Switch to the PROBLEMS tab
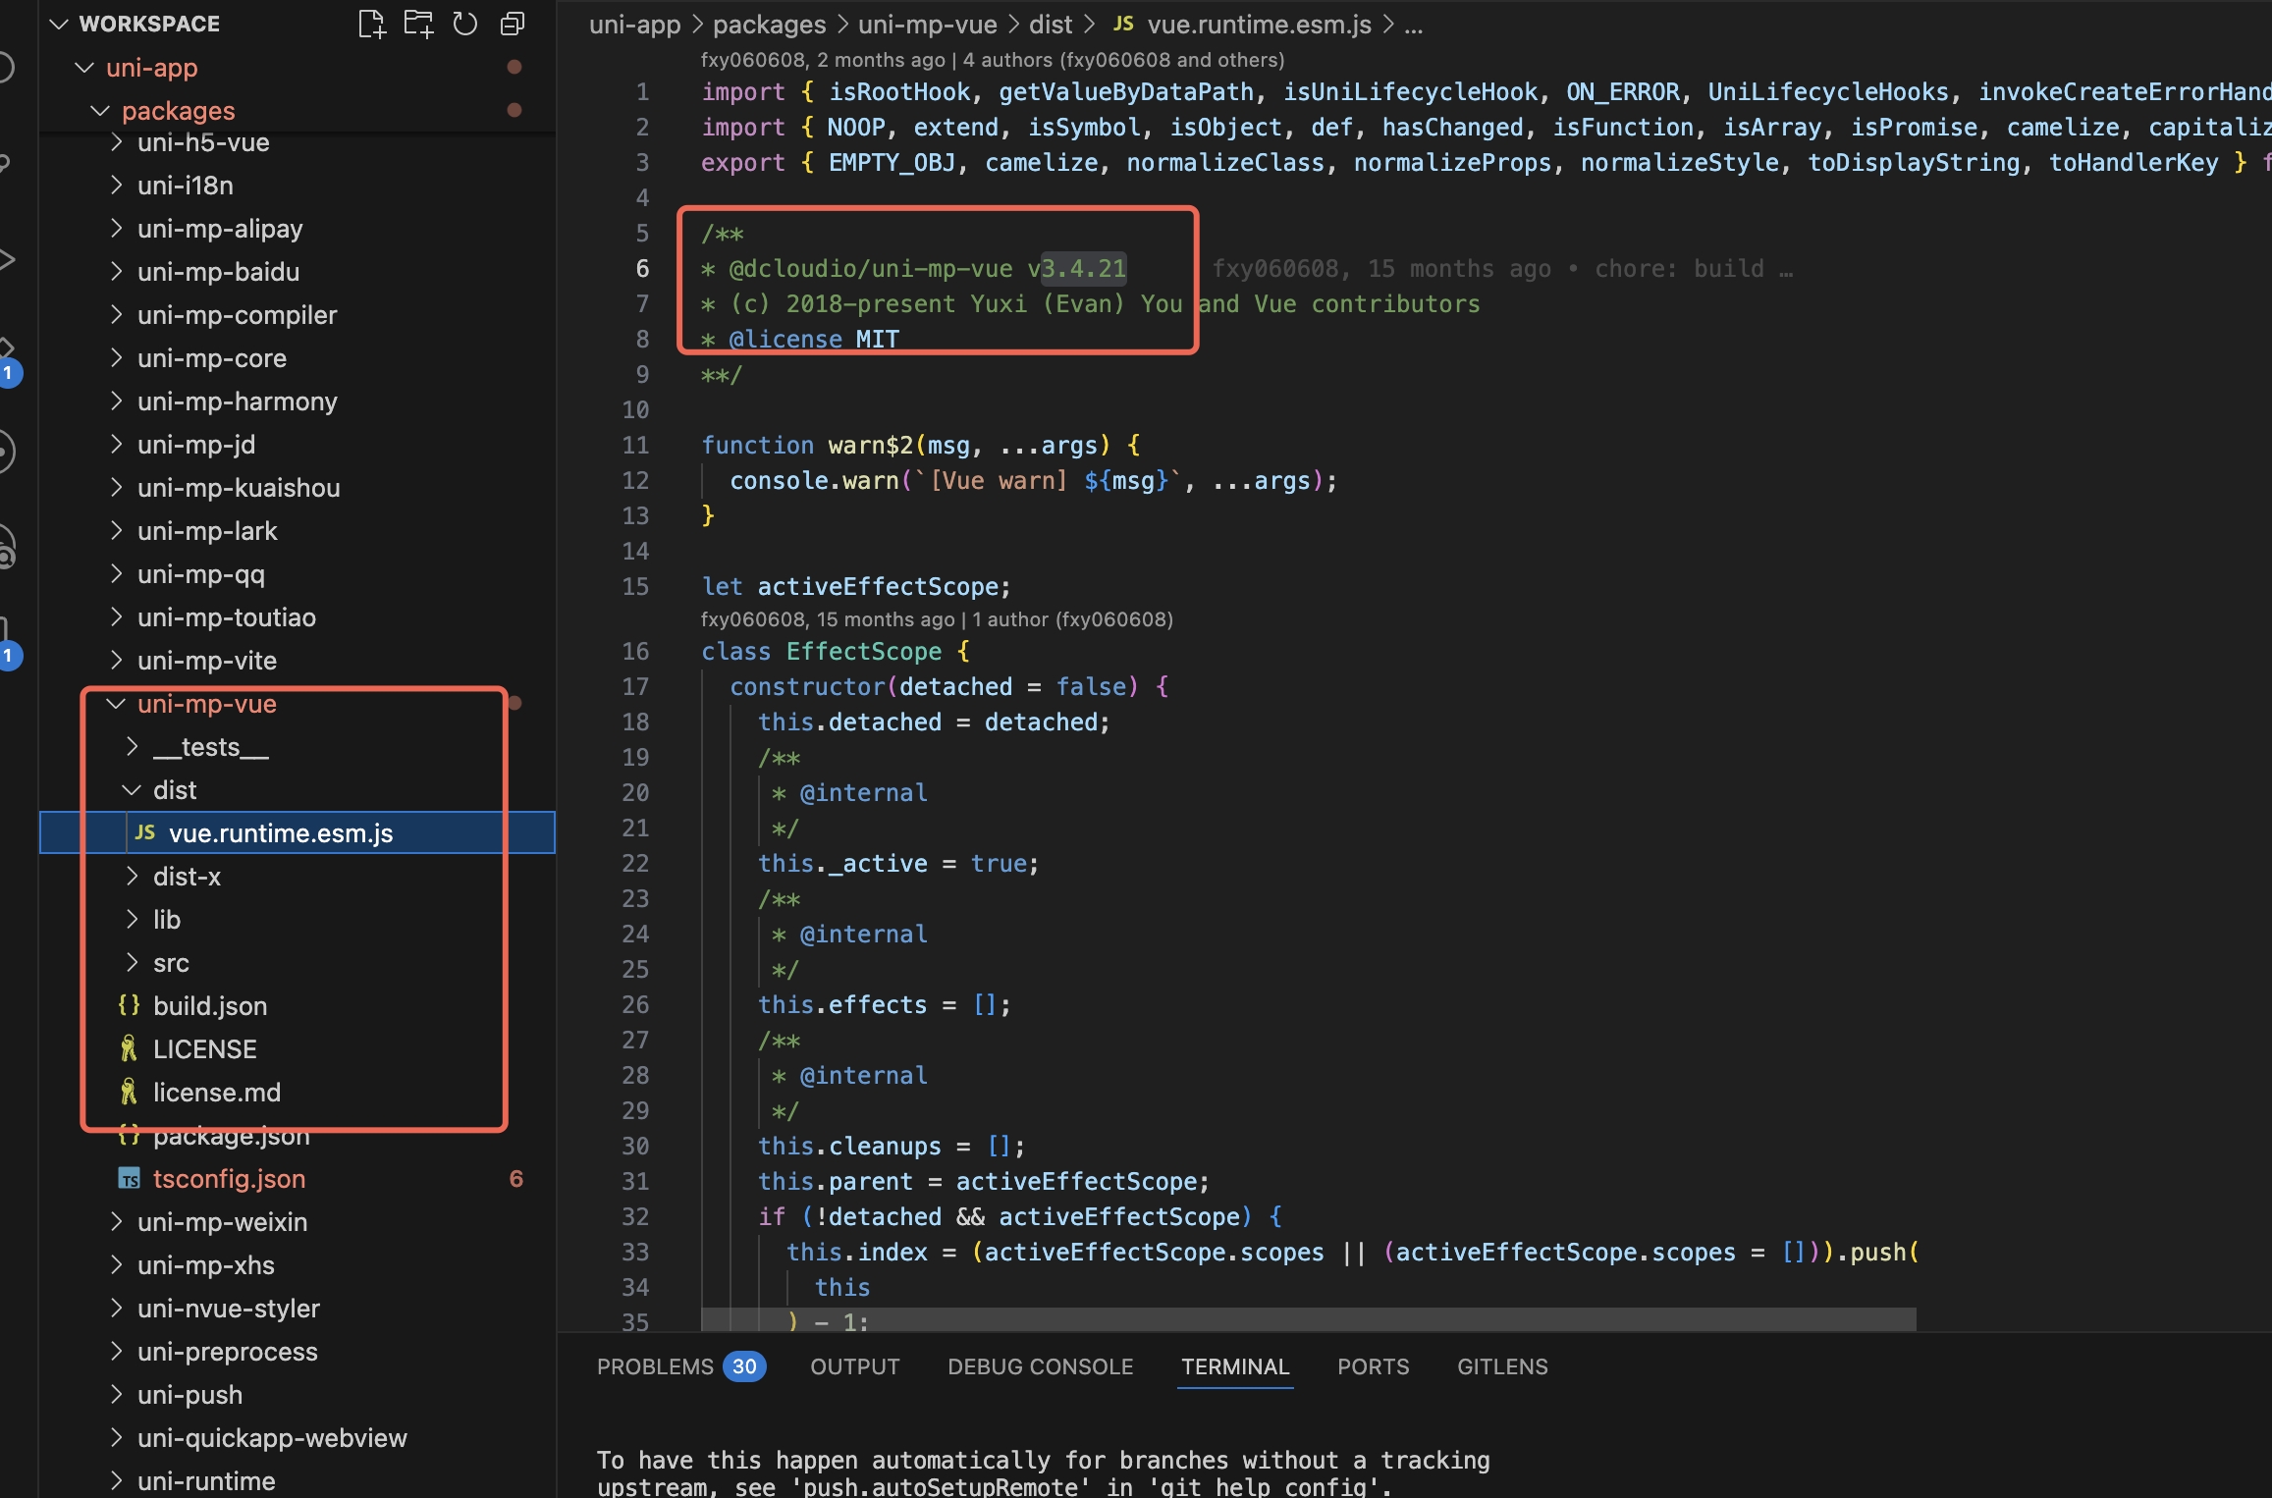This screenshot has width=2272, height=1498. point(680,1366)
